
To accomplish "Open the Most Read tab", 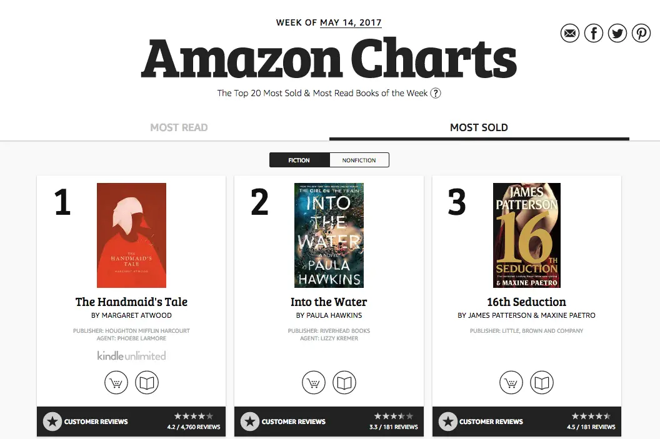I will pos(179,127).
